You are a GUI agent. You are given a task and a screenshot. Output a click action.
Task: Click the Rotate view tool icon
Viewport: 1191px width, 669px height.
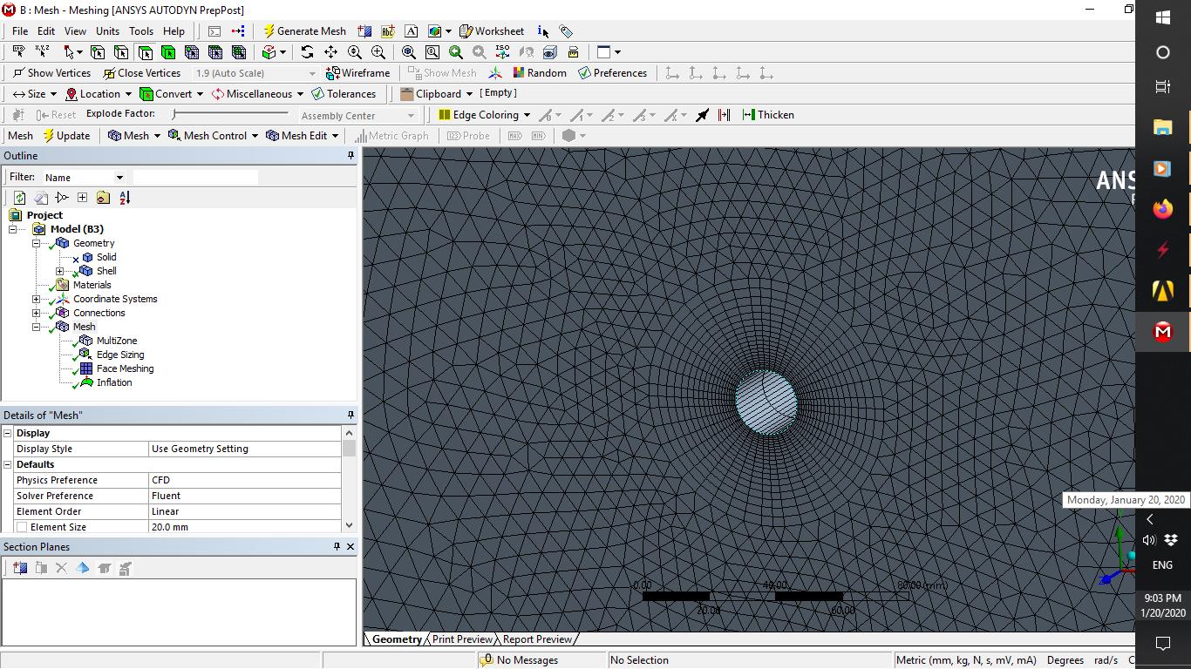(307, 52)
